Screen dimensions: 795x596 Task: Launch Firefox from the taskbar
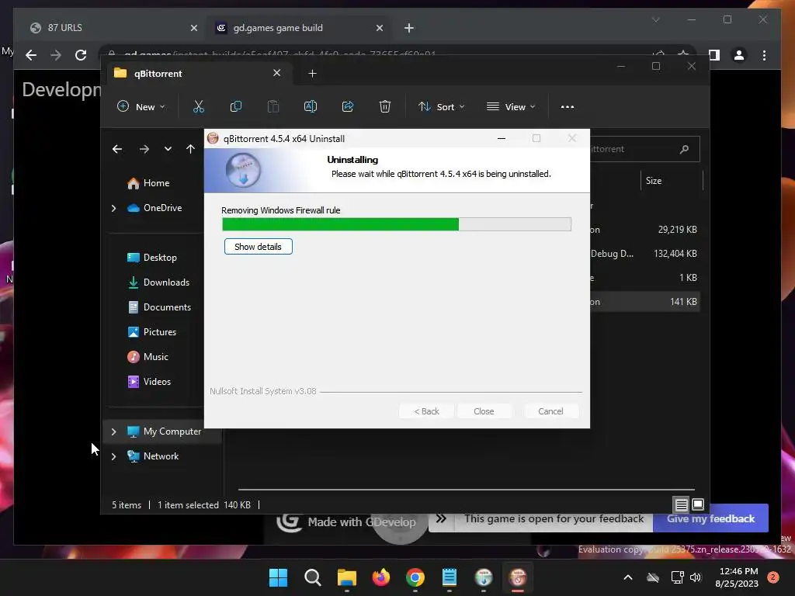pos(380,577)
